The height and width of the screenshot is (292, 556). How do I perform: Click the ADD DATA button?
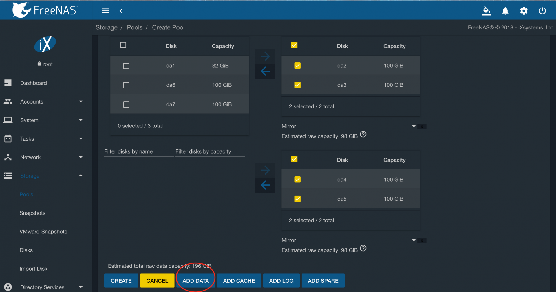[196, 281]
